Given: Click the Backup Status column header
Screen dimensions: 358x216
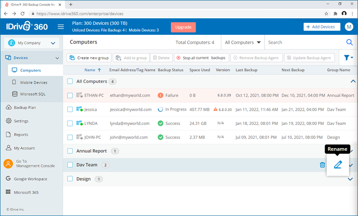Looking at the screenshot, I should [x=170, y=70].
